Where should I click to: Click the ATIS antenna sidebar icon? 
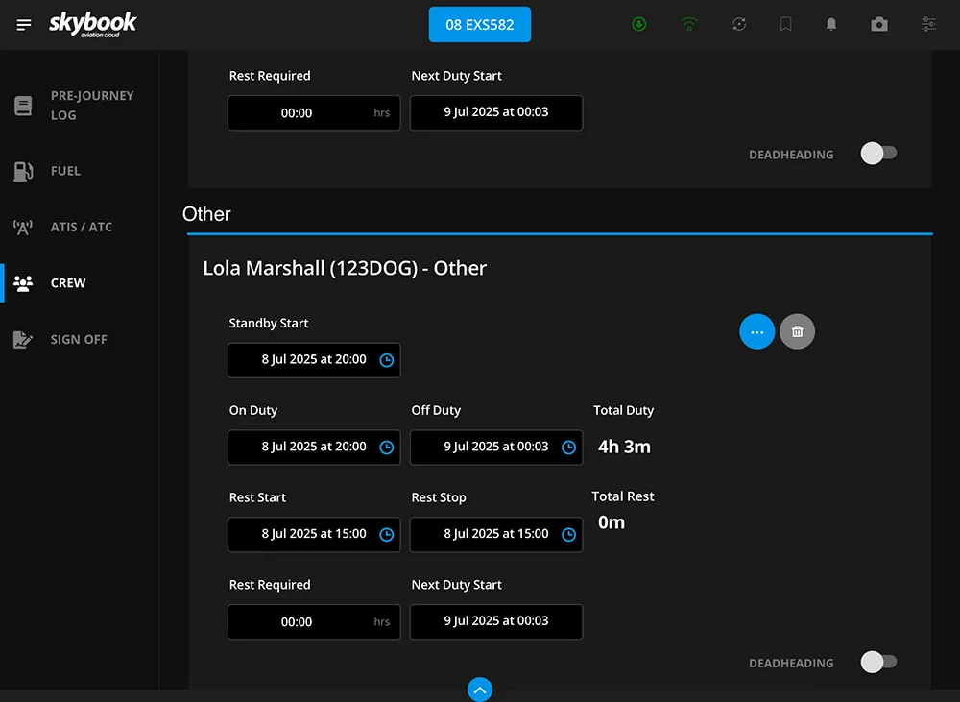click(x=23, y=228)
